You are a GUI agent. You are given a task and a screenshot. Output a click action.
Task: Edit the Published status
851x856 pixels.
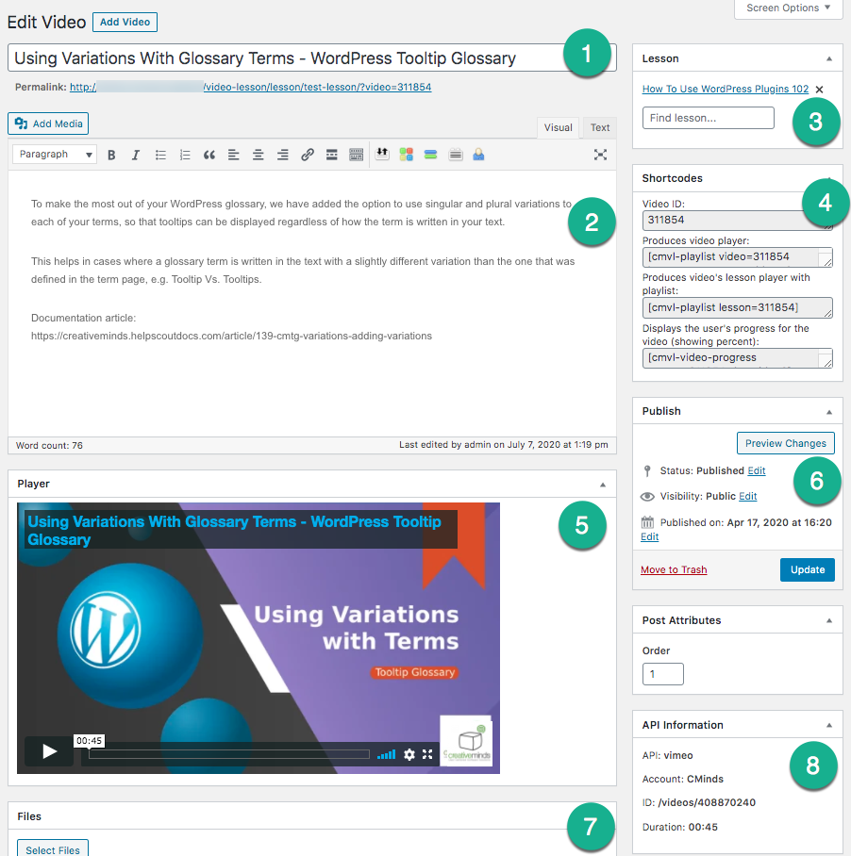(757, 470)
